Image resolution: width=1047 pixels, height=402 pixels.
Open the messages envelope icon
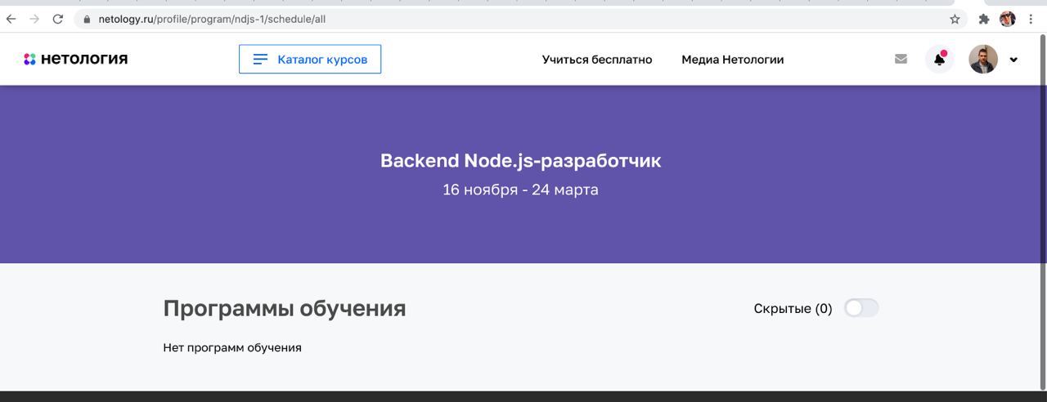click(901, 59)
